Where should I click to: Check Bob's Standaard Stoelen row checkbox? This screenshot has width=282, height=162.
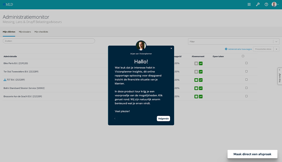(x=247, y=88)
